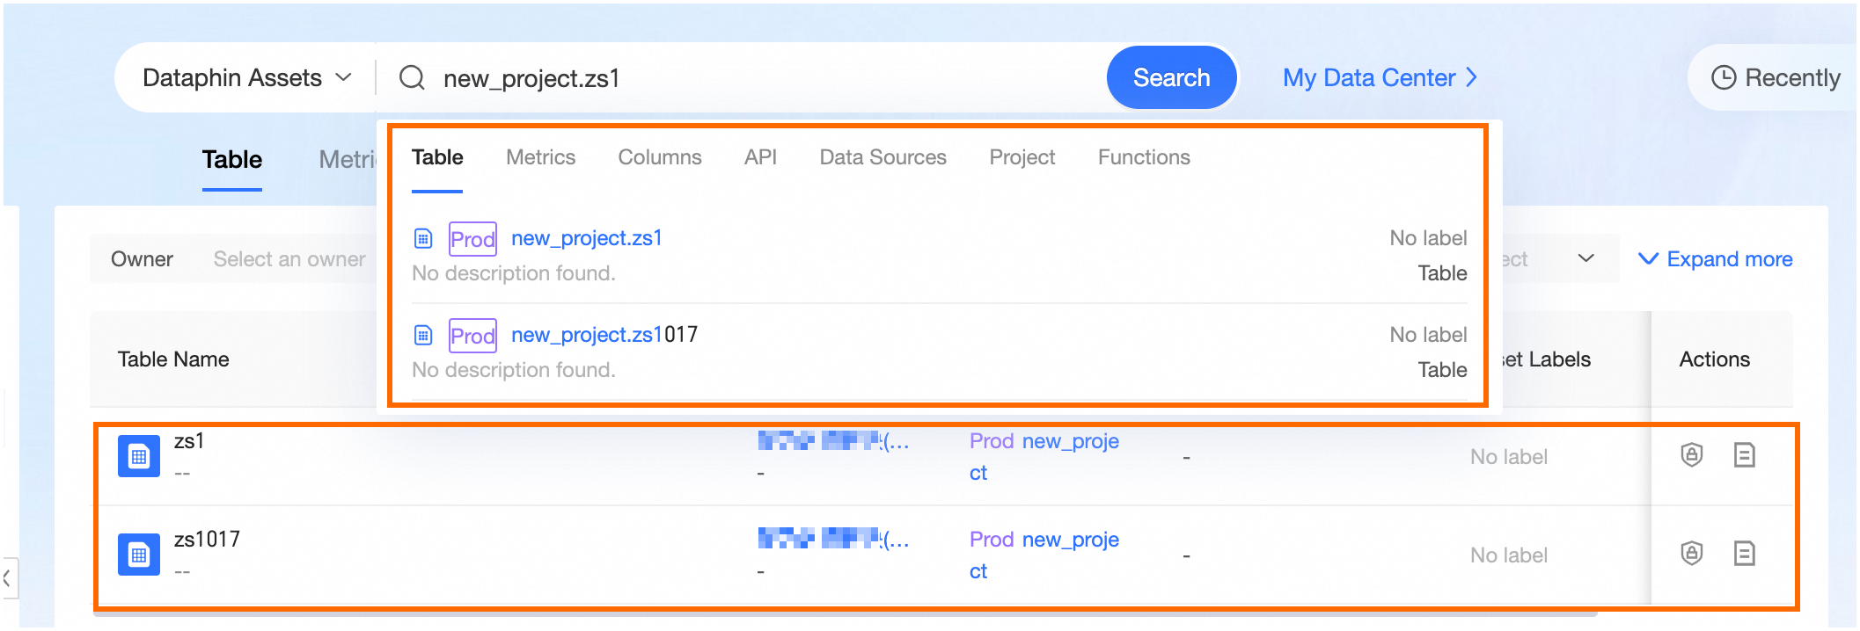This screenshot has width=1860, height=631.
Task: Click the zs1017 table name
Action: pos(207,540)
